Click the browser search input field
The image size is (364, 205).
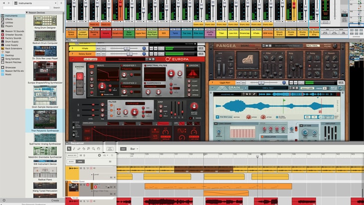[26, 7]
